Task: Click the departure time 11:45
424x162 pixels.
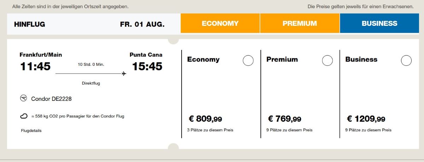Action: 35,66
